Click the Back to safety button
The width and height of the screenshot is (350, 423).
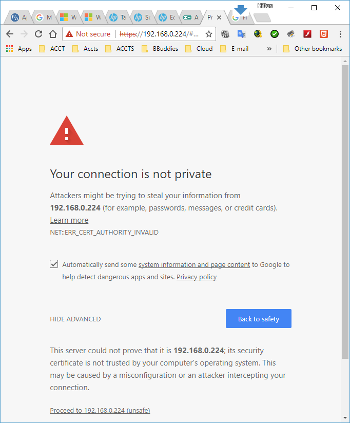(259, 319)
